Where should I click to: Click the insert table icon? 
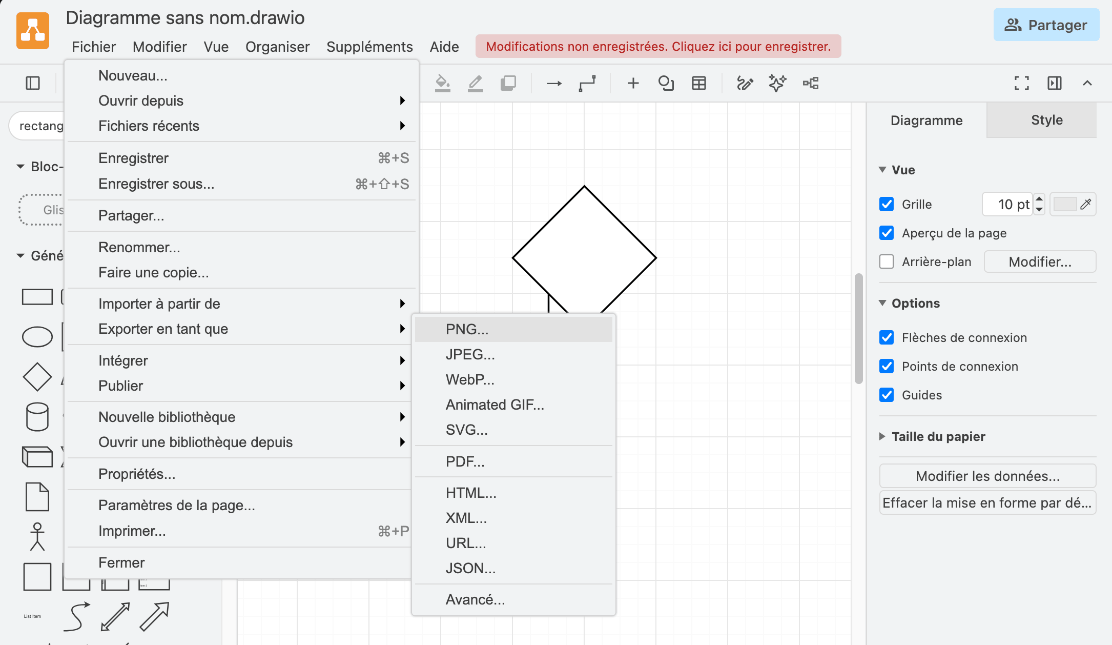pyautogui.click(x=699, y=83)
